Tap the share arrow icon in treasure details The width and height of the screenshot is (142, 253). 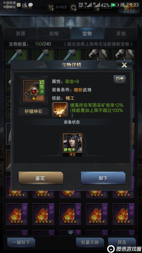(x=120, y=80)
